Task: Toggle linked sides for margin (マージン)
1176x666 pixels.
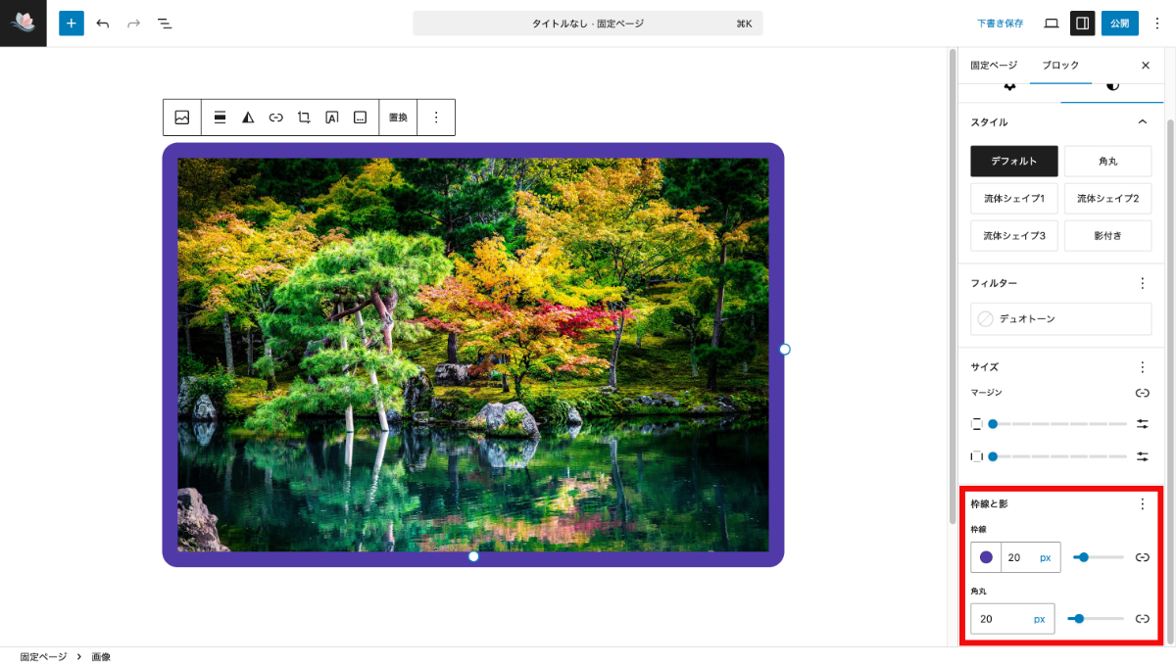Action: point(1142,393)
